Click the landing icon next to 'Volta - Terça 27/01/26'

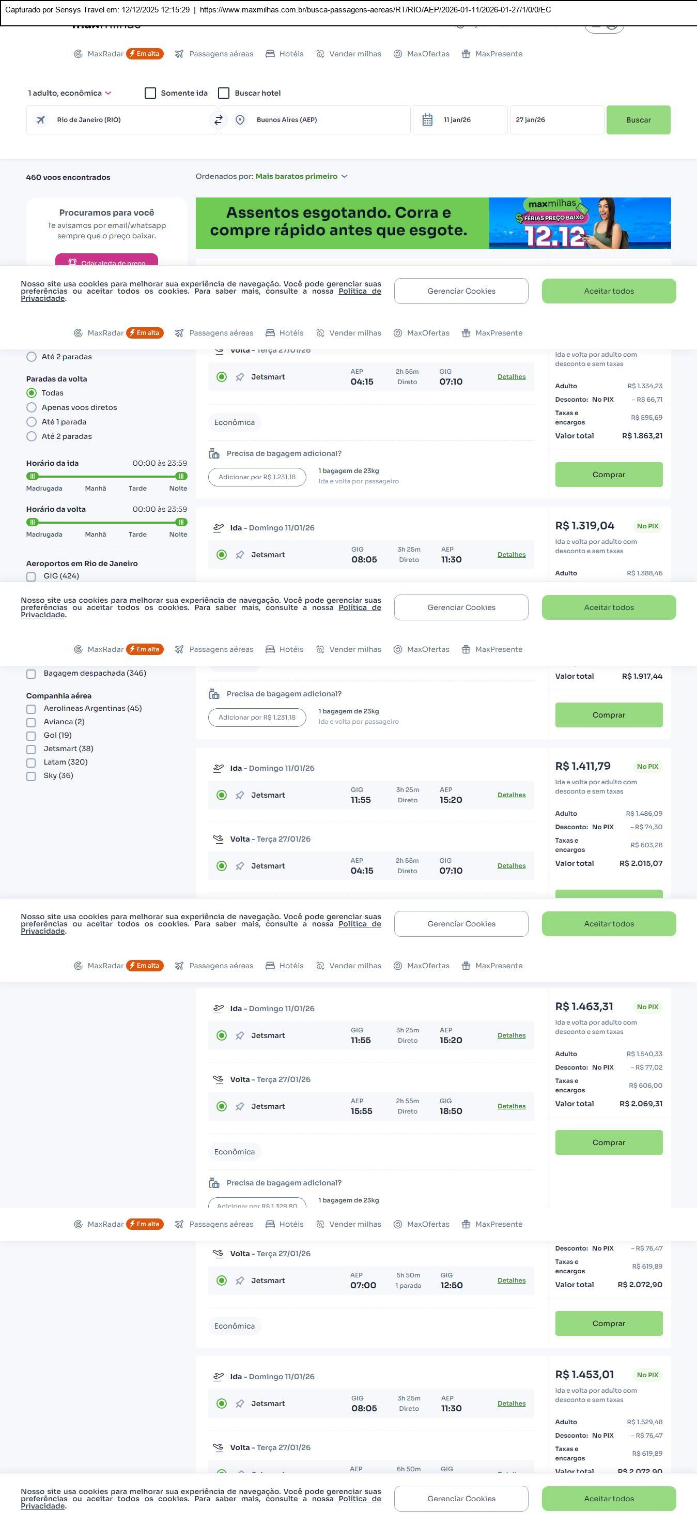(x=218, y=839)
